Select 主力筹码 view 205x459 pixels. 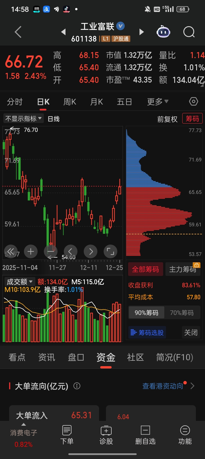[x=183, y=269]
